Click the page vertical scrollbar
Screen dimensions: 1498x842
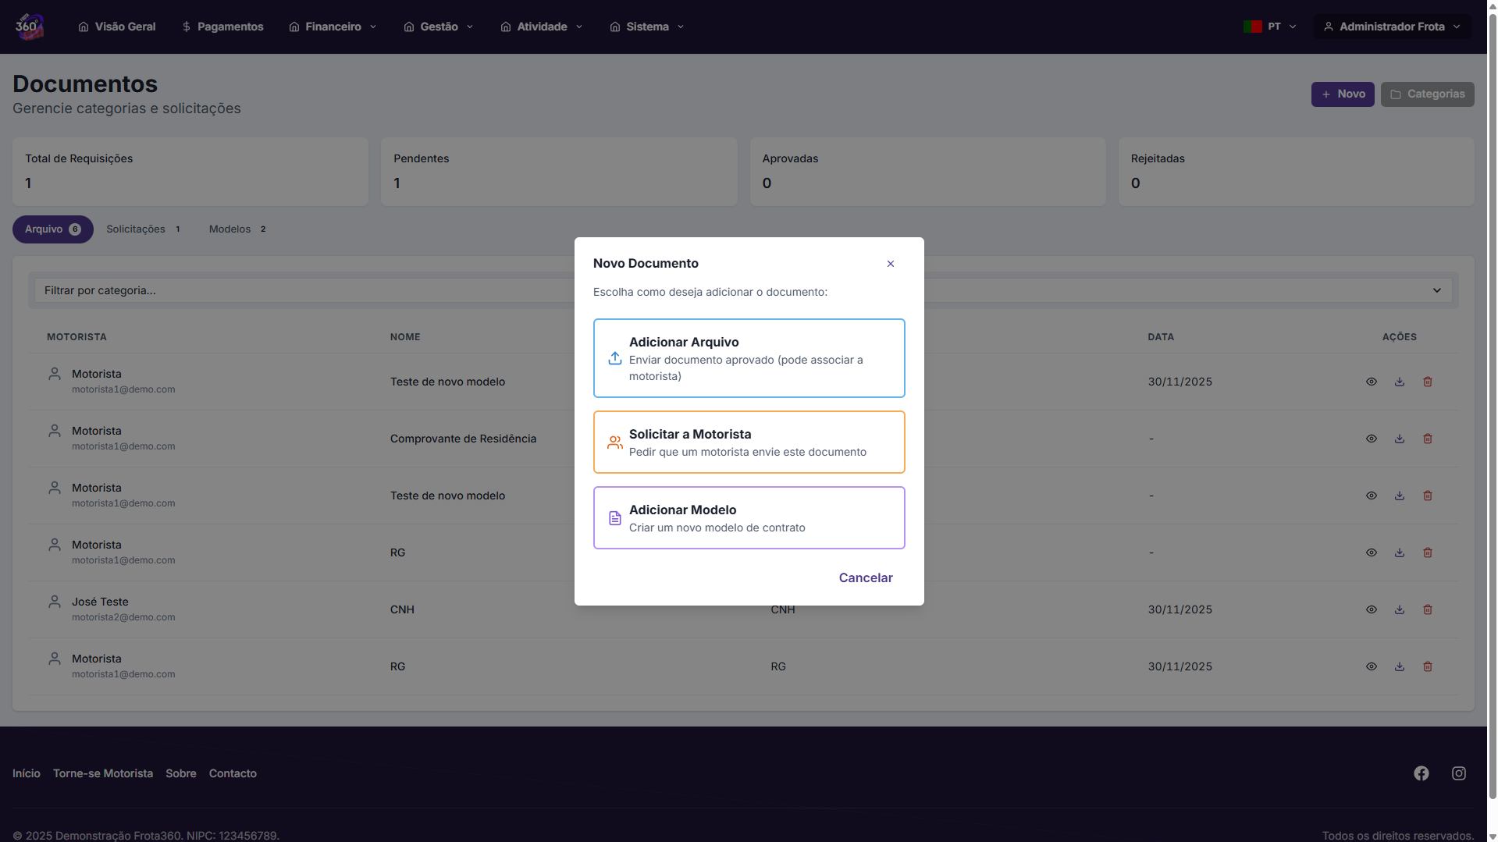click(1492, 390)
